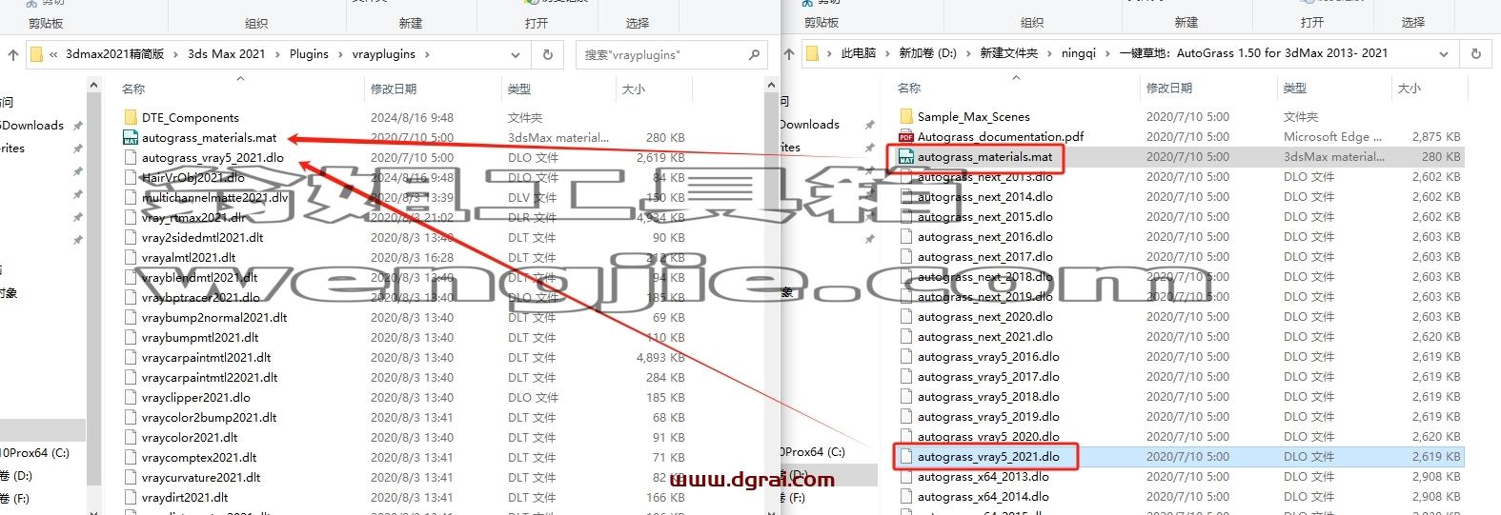Click pin icon beside Downloads in left window

(x=77, y=126)
